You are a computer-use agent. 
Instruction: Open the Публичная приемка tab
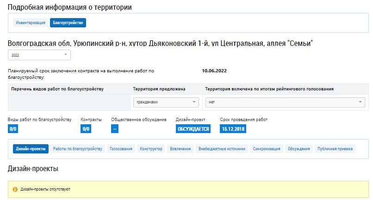pos(336,149)
